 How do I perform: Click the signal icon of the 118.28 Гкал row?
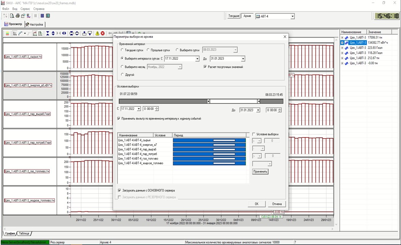tap(347, 53)
